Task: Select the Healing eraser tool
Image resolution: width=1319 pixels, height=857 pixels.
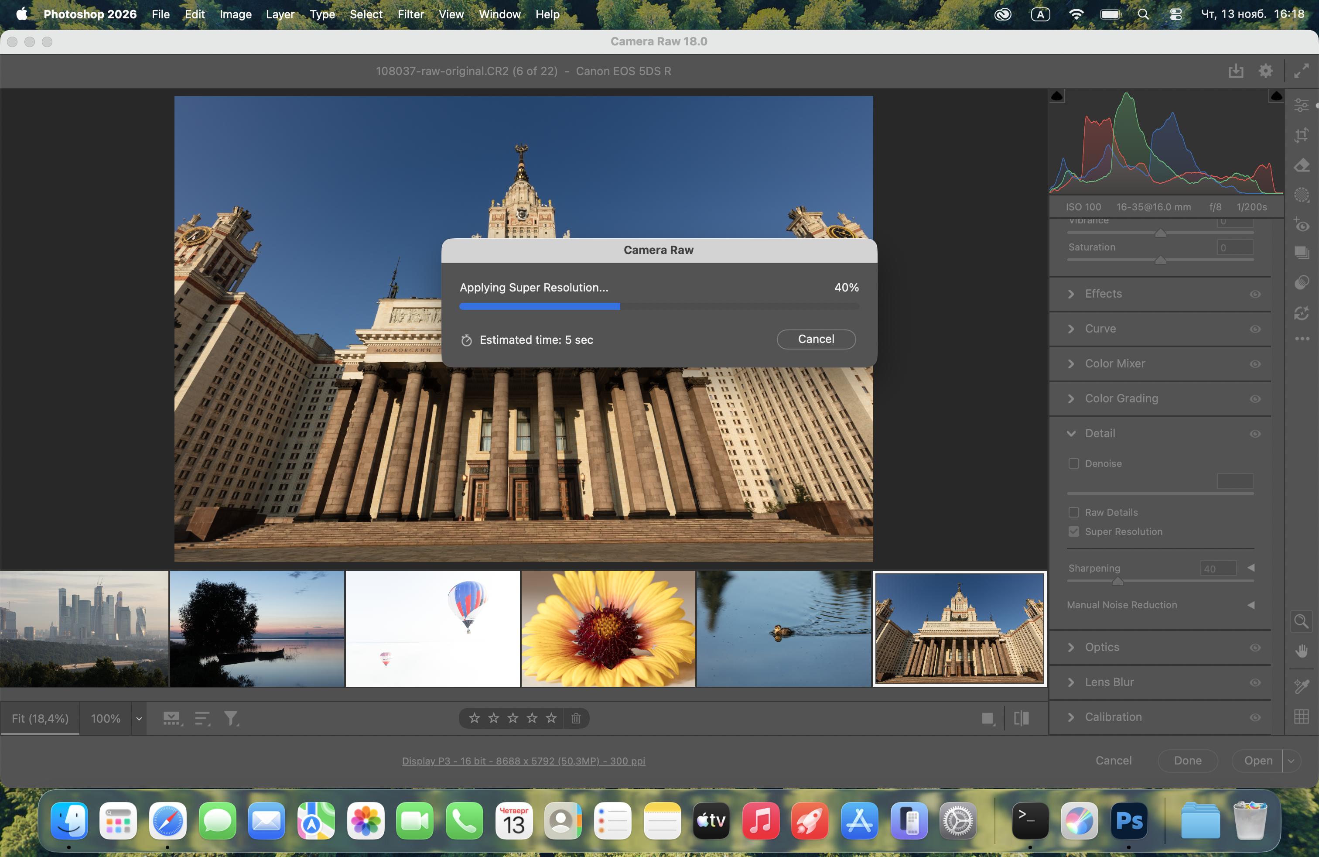Action: 1301,165
